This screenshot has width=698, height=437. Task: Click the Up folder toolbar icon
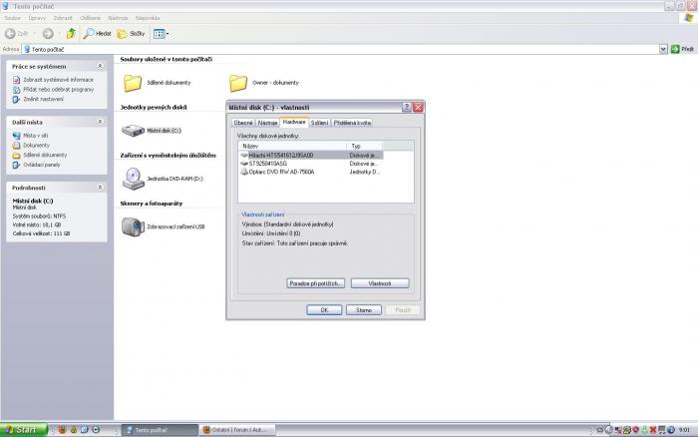(71, 33)
